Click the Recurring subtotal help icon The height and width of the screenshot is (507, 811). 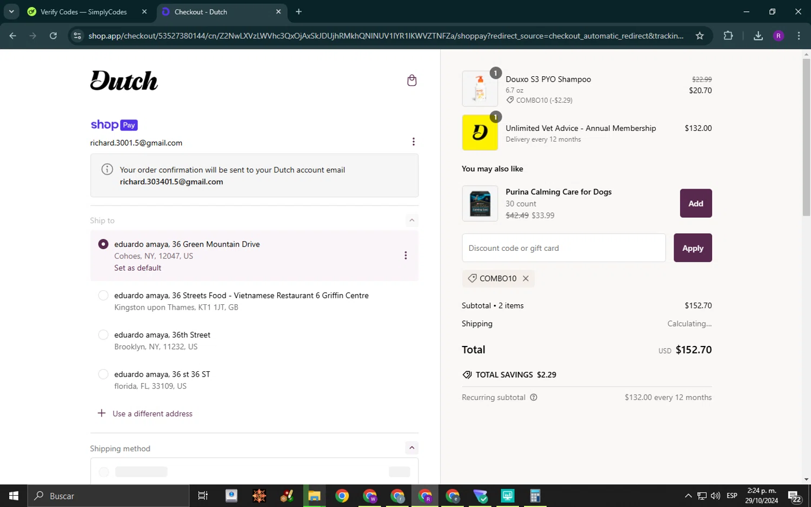(x=534, y=397)
